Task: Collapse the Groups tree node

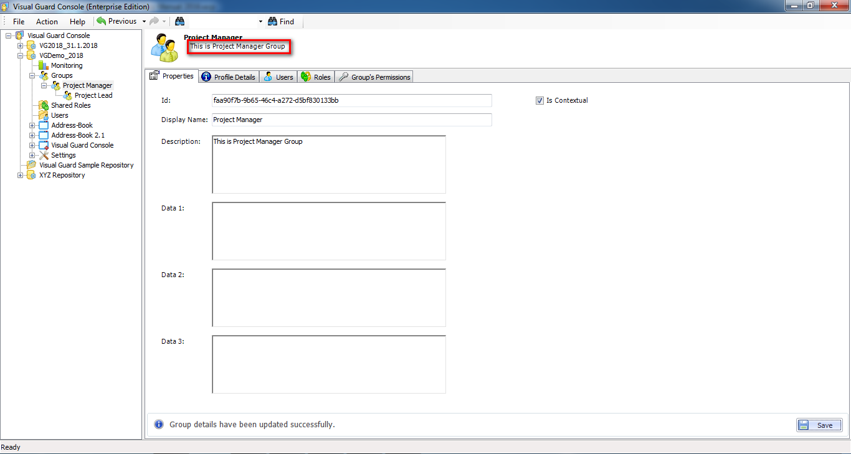Action: point(32,75)
